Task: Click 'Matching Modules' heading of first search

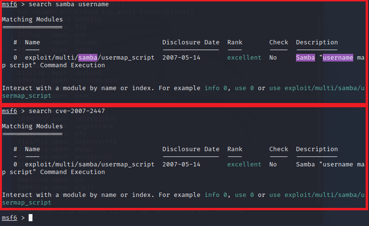Action: pyautogui.click(x=32, y=20)
